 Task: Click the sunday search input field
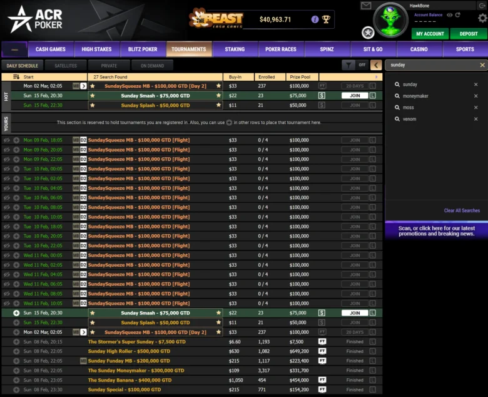(x=433, y=65)
